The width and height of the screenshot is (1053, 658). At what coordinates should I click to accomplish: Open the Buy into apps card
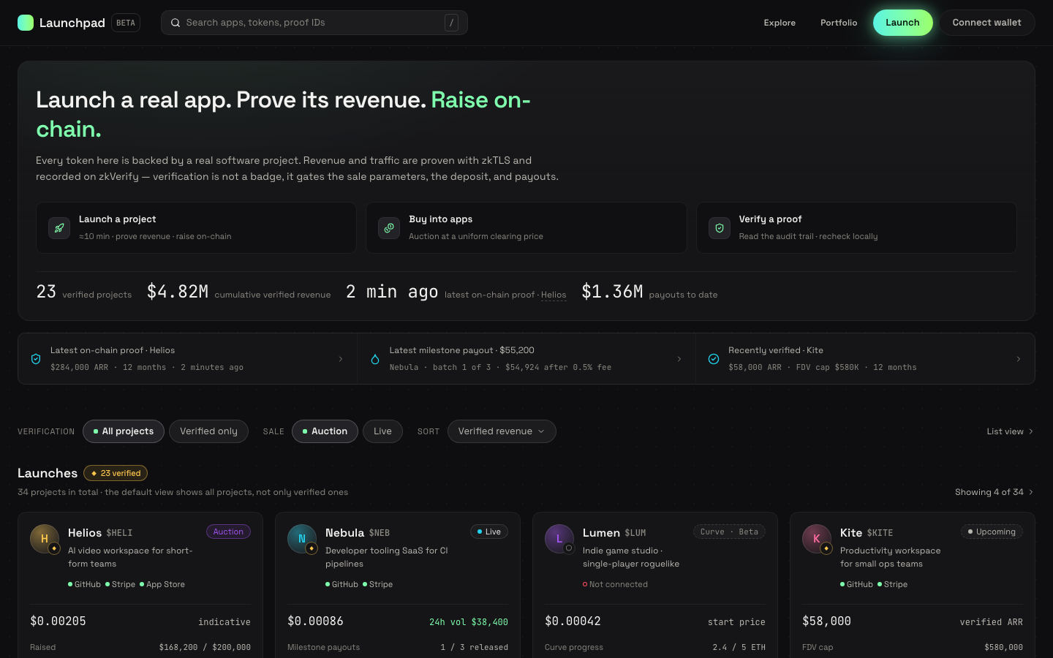tap(526, 228)
